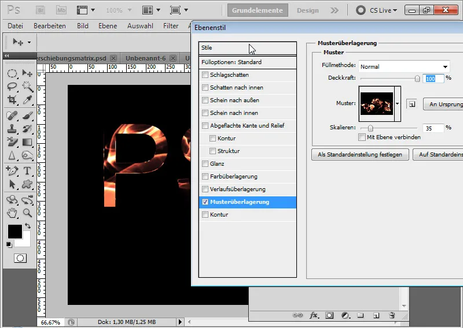Launch Adobe Bridge from application bar
The height and width of the screenshot is (328, 463).
pos(41,10)
